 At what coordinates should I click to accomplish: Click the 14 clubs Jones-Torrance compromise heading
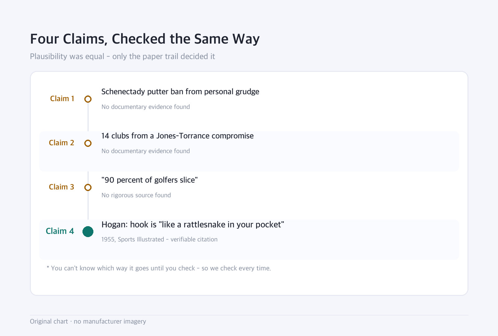(x=177, y=136)
